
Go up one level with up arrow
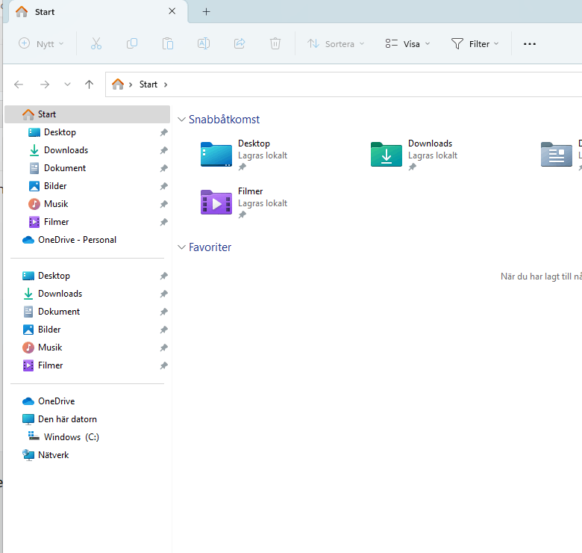pyautogui.click(x=89, y=84)
